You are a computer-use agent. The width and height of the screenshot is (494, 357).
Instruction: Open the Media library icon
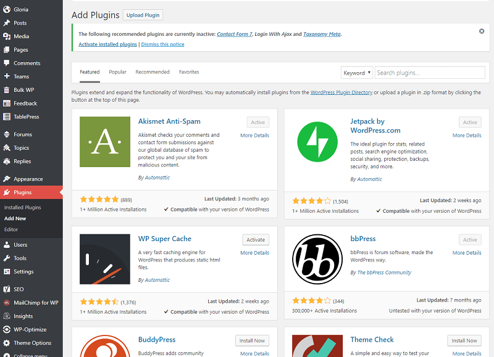7,36
